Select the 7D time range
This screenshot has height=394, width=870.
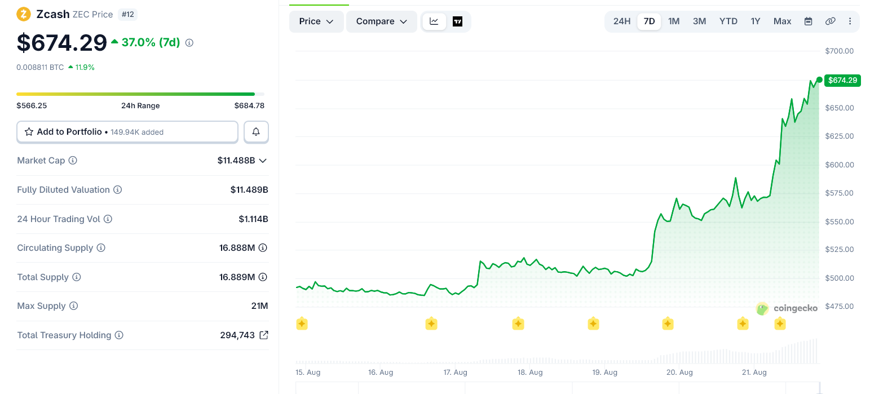tap(650, 21)
